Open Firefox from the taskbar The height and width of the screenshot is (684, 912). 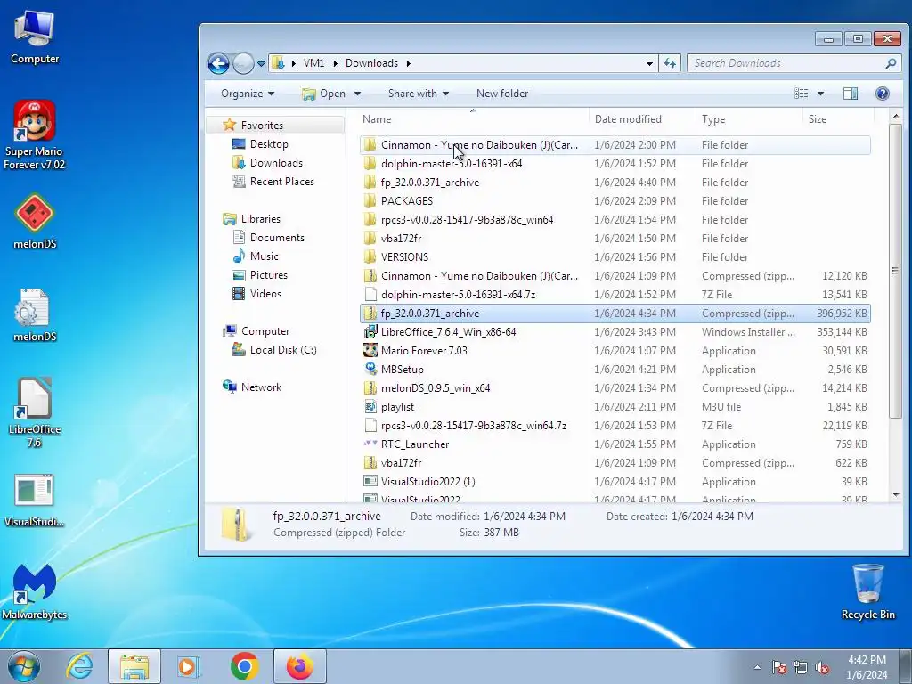click(x=299, y=666)
